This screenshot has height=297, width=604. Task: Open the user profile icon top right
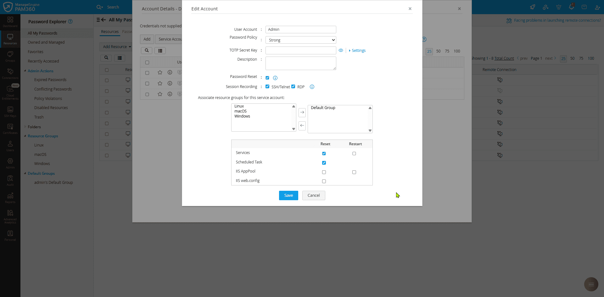(x=597, y=7)
